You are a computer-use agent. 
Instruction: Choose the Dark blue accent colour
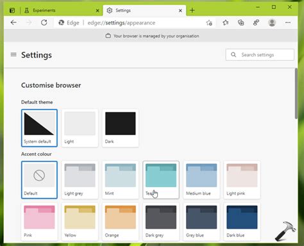[x=242, y=222]
